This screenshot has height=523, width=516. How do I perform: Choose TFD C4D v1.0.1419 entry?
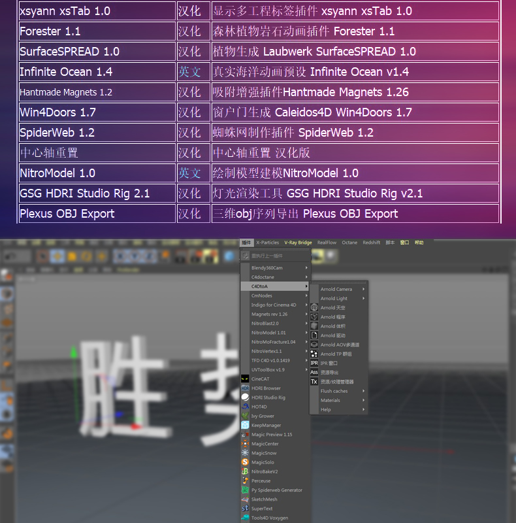tap(275, 360)
